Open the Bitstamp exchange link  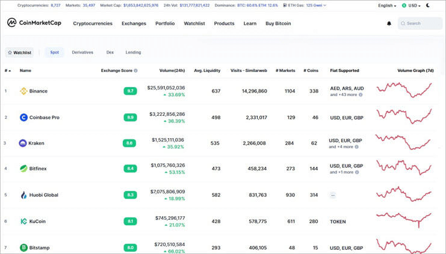pyautogui.click(x=39, y=248)
